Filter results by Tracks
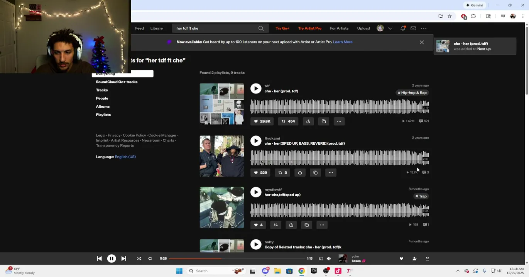The height and width of the screenshot is (277, 529). pyautogui.click(x=102, y=90)
